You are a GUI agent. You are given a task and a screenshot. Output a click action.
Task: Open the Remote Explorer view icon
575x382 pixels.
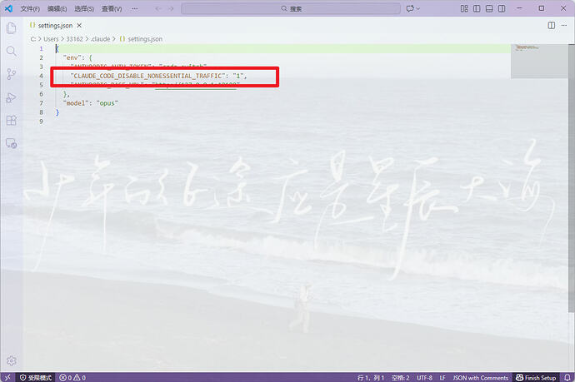(12, 144)
